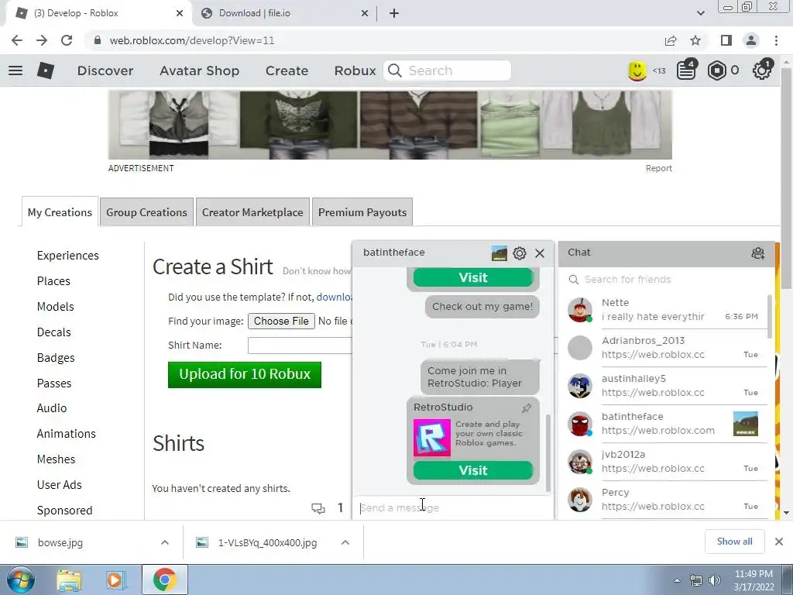This screenshot has width=793, height=595.
Task: Open the Roblox hamburger navigation menu
Action: (15, 71)
